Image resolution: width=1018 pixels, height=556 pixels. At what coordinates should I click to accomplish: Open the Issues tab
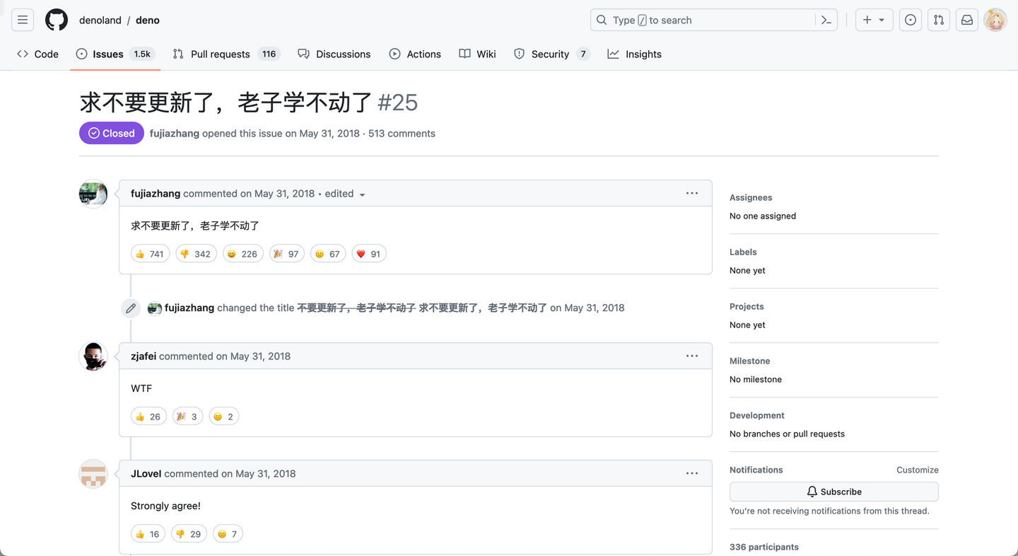115,54
